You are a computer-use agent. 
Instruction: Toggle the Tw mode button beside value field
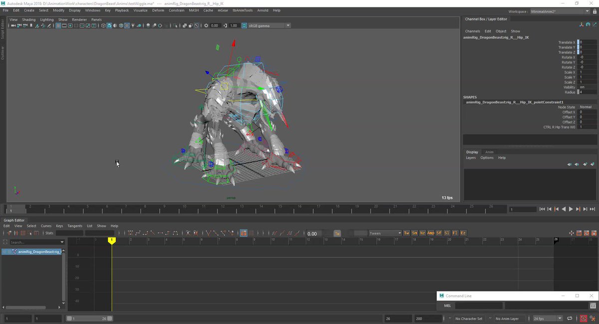point(337,233)
